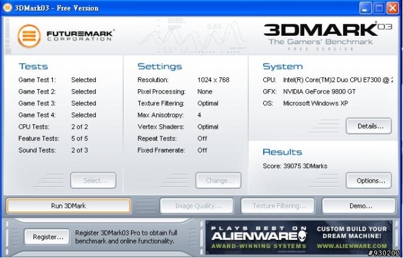Click the 'Microsoft Windows XP' text

click(315, 103)
